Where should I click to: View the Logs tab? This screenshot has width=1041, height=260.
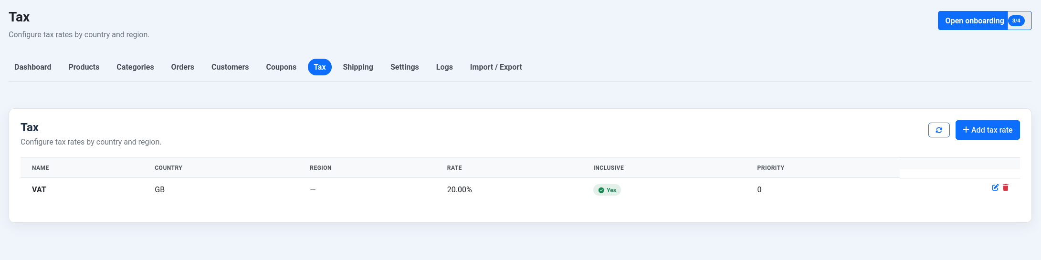444,67
